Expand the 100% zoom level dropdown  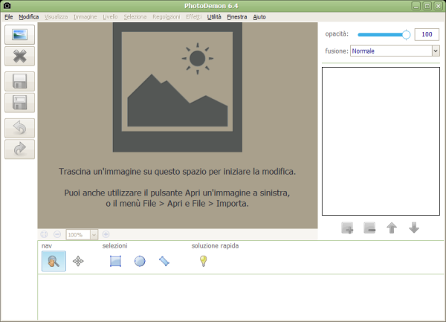tap(94, 234)
